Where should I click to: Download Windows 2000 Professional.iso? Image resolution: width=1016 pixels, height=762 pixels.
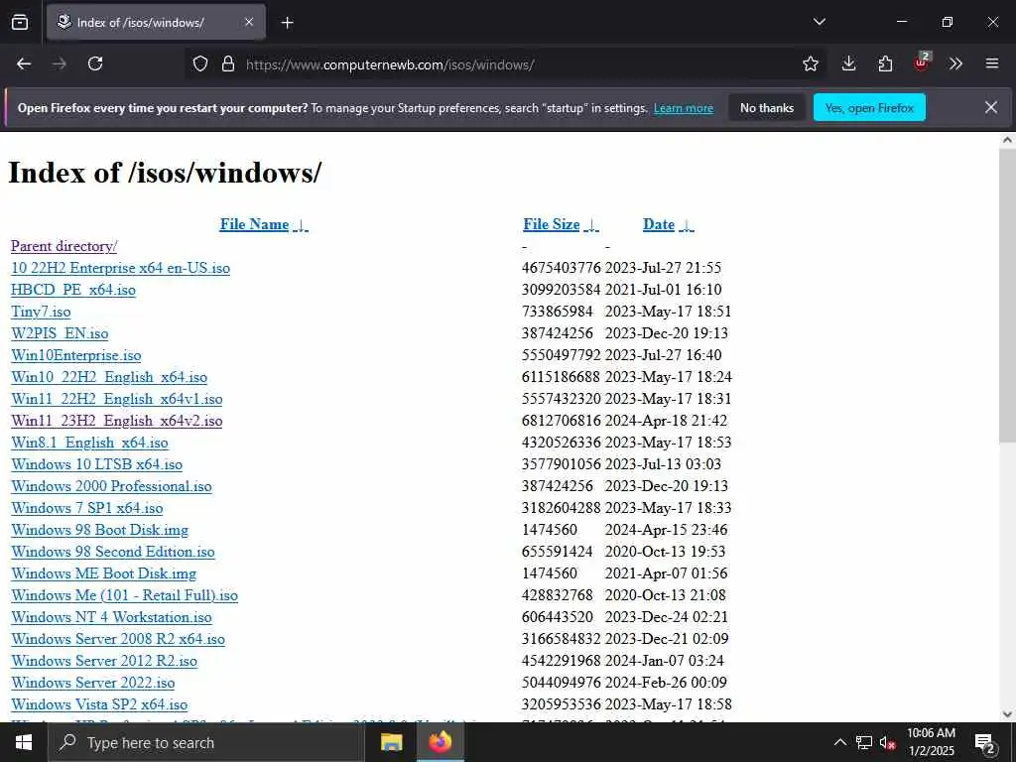(x=111, y=486)
